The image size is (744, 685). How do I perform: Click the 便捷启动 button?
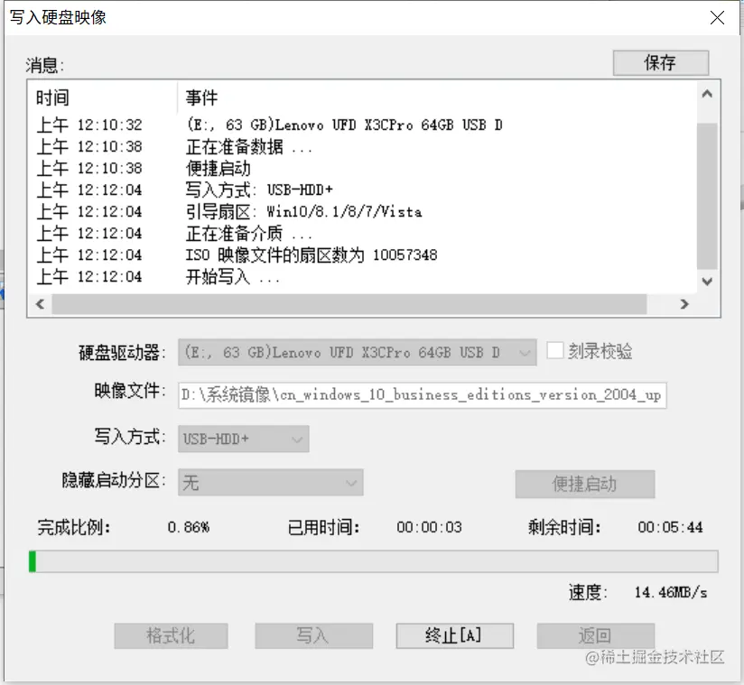[584, 484]
